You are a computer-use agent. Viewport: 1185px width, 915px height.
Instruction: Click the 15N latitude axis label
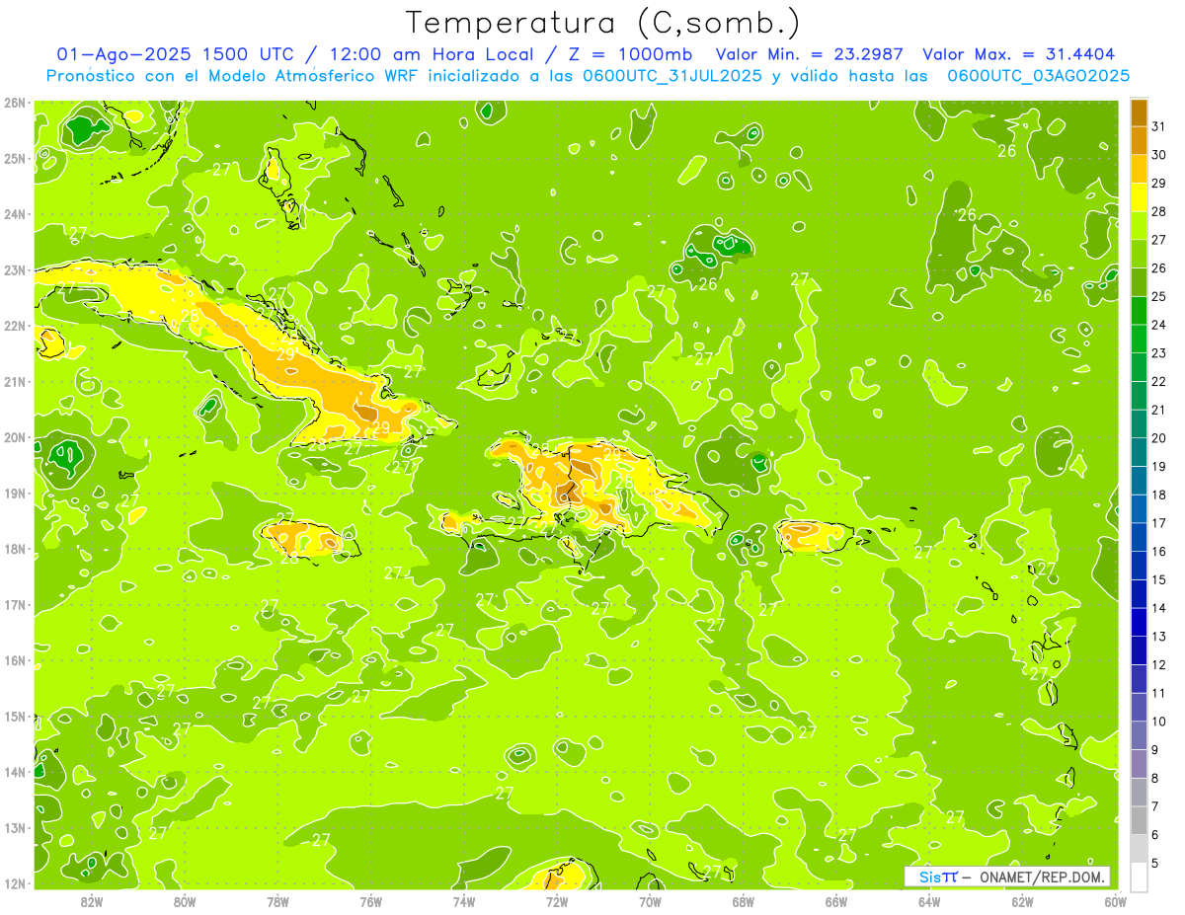[x=14, y=716]
